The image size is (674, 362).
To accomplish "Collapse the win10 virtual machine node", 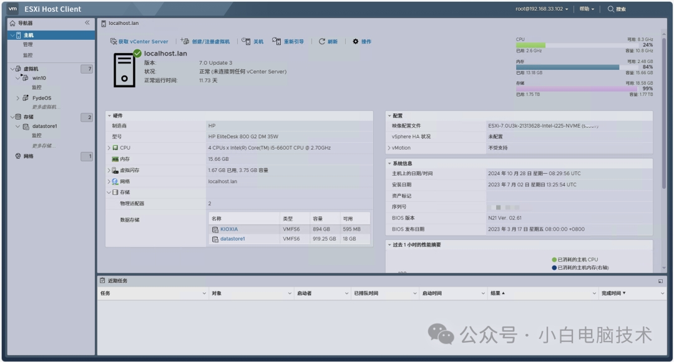I will pos(17,78).
